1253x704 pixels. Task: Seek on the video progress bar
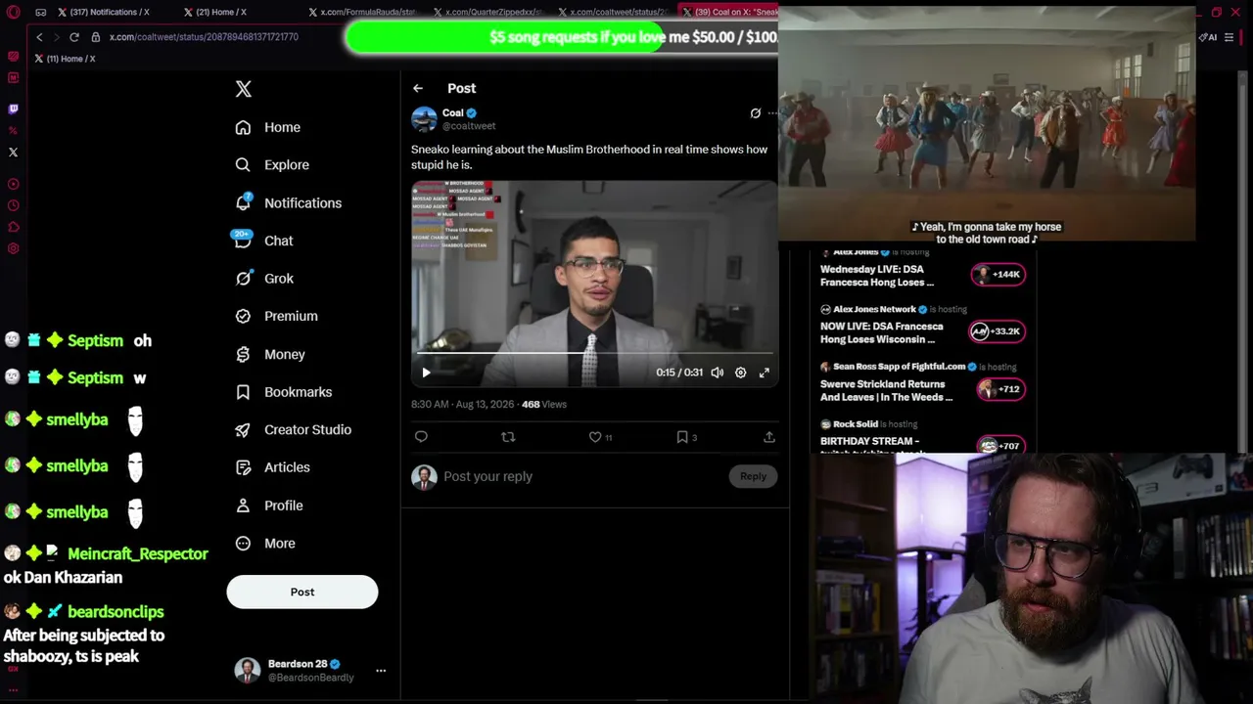595,353
